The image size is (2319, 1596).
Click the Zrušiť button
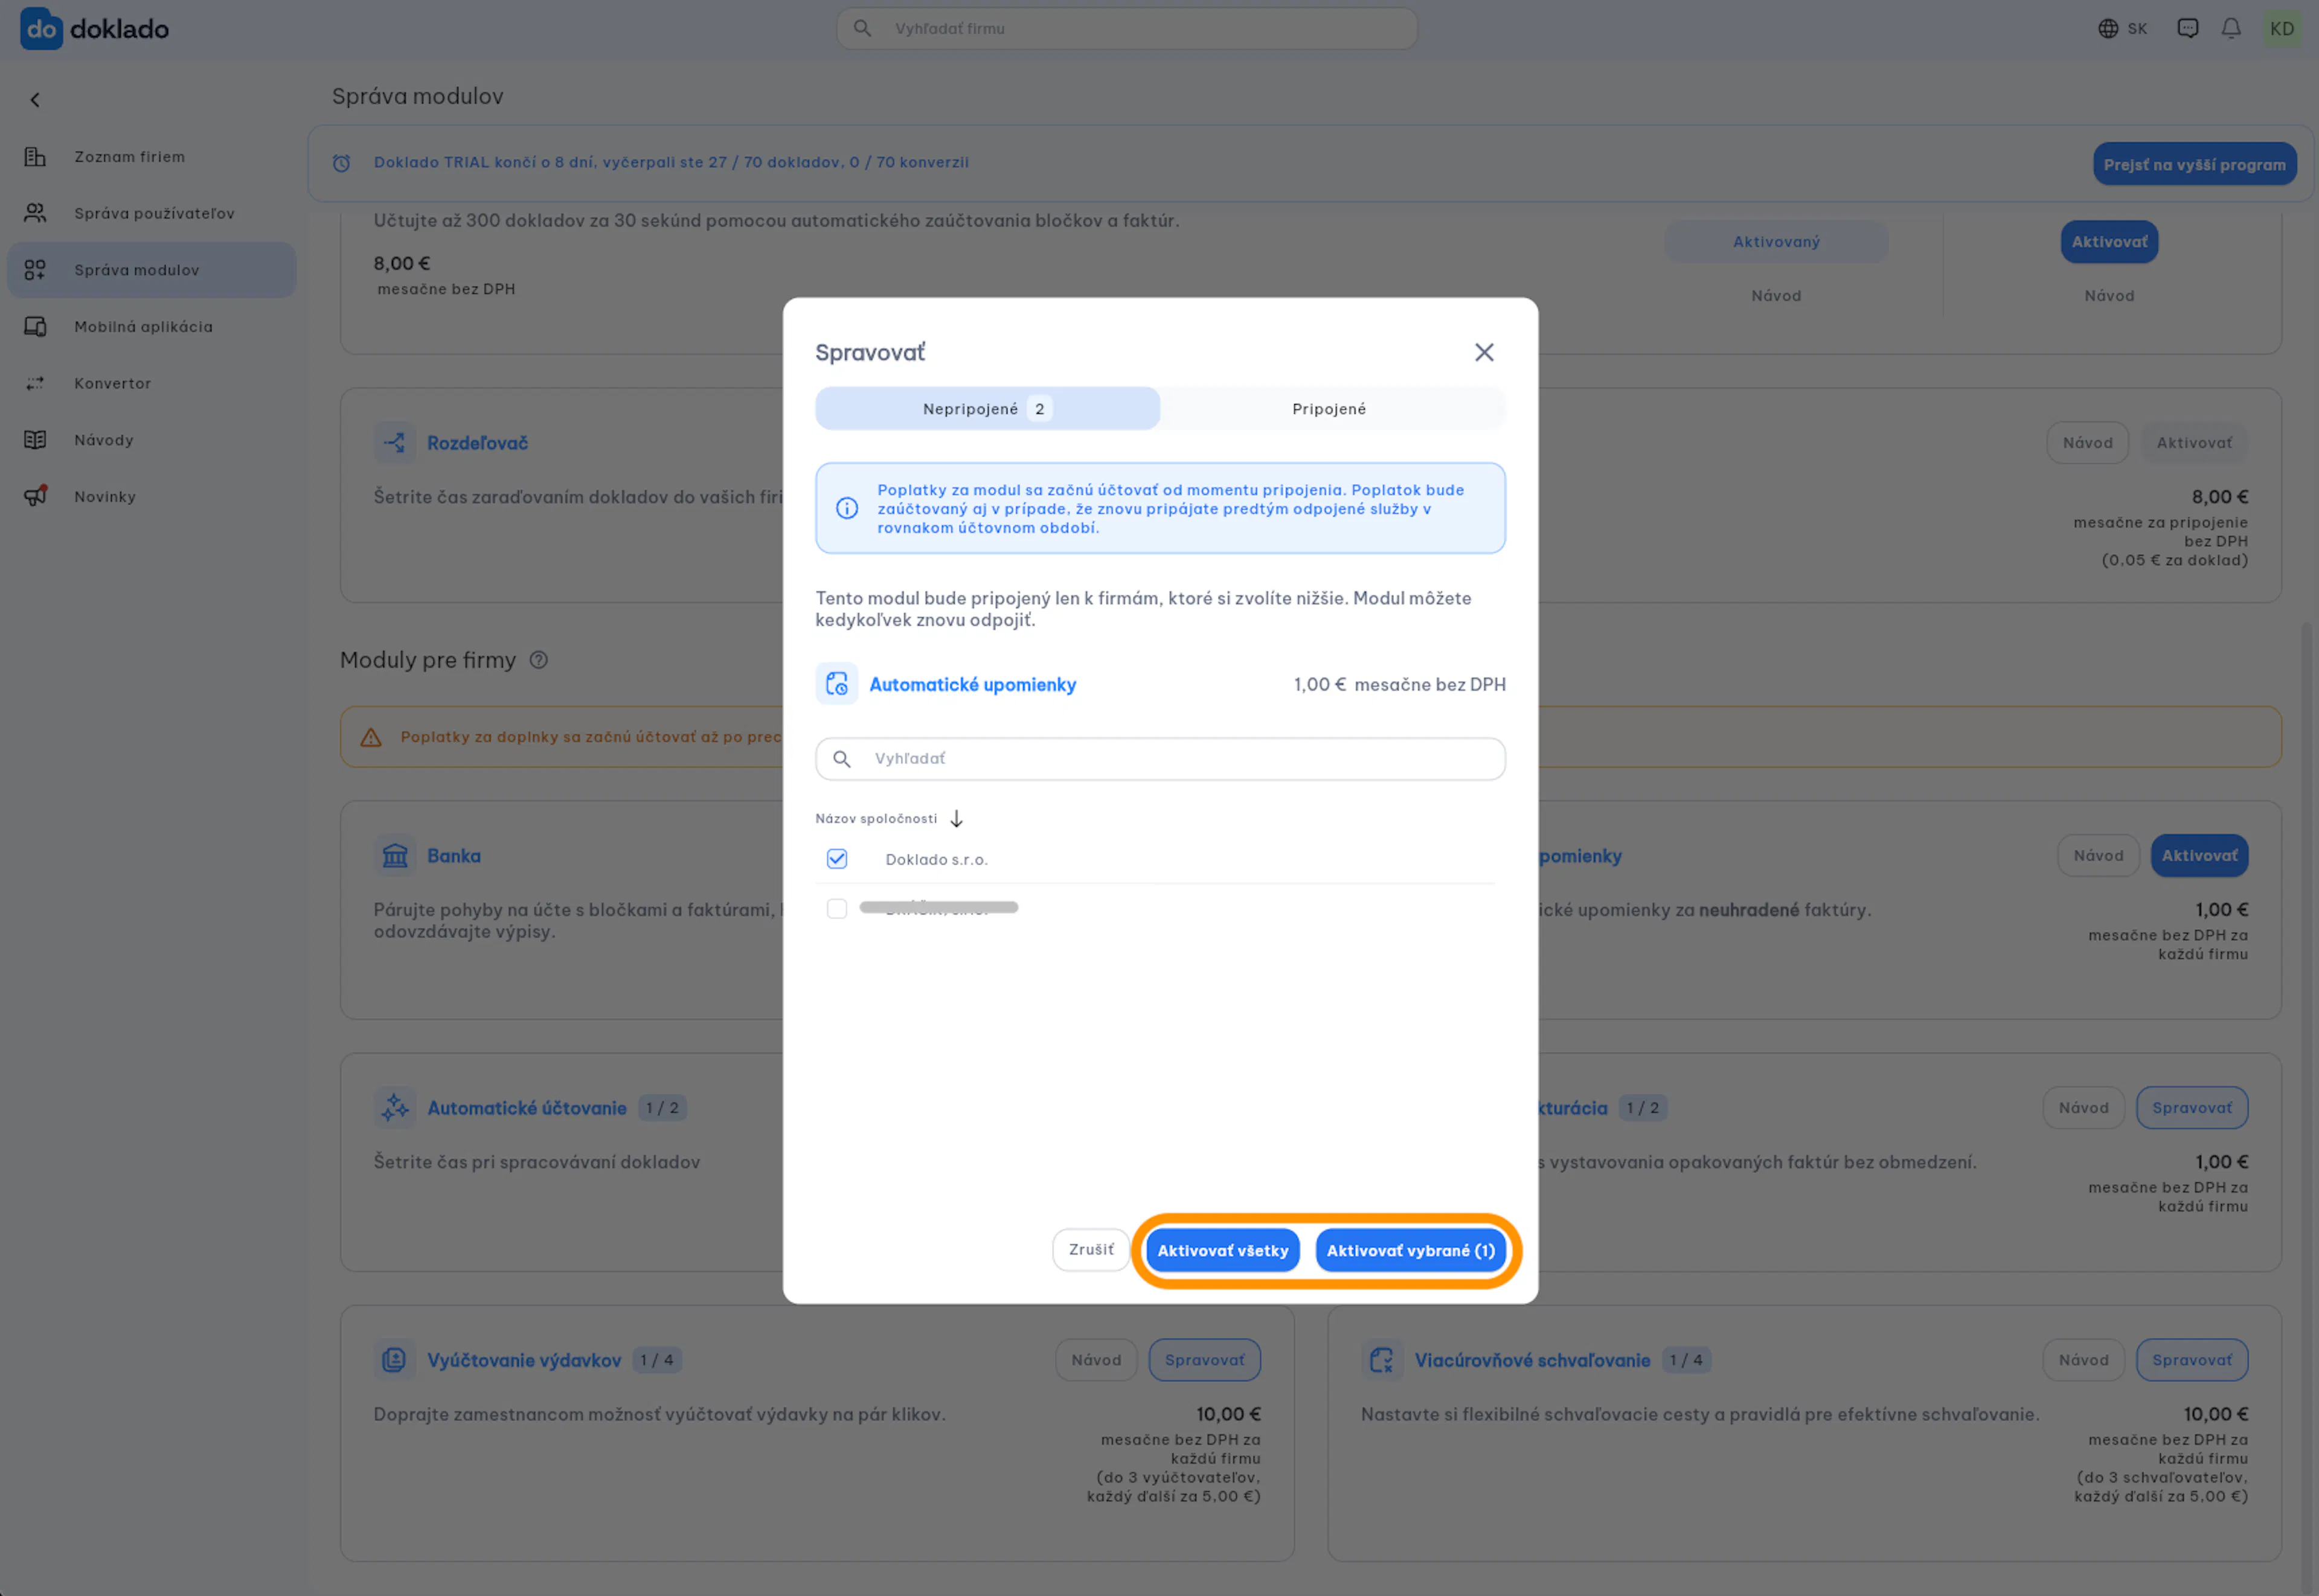click(1091, 1250)
